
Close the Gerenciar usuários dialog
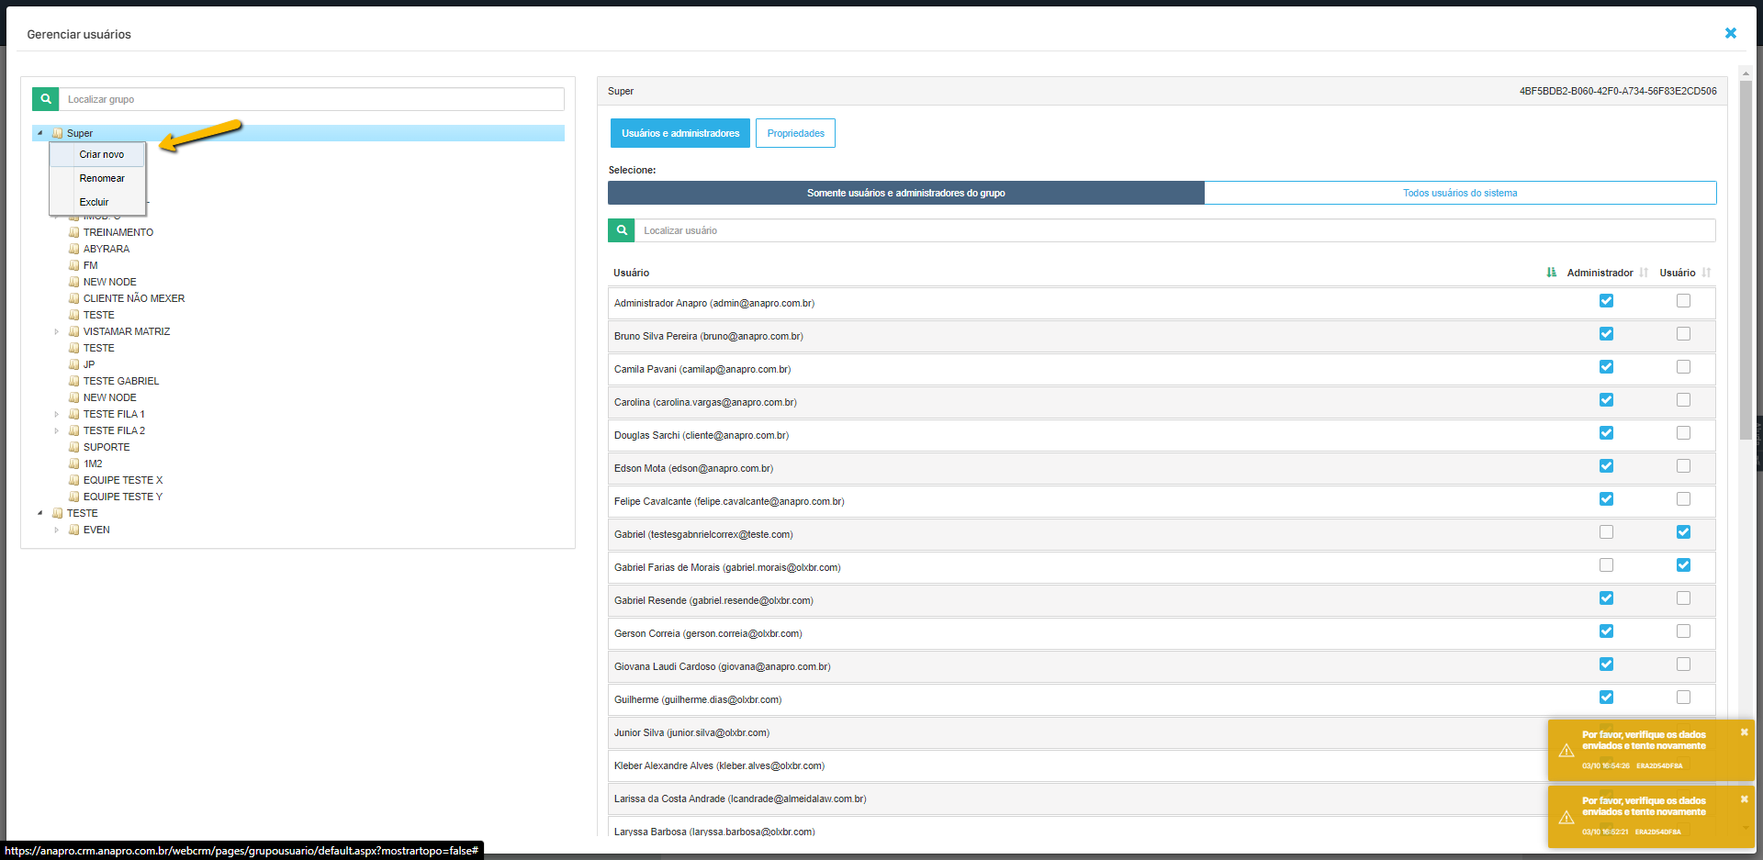click(x=1730, y=34)
